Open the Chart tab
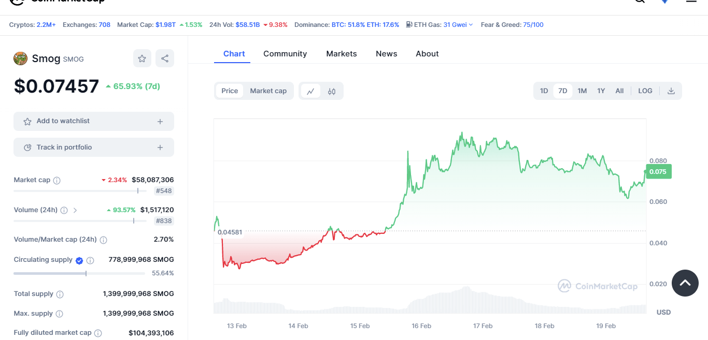Screen dimensions: 708x340 pos(234,54)
